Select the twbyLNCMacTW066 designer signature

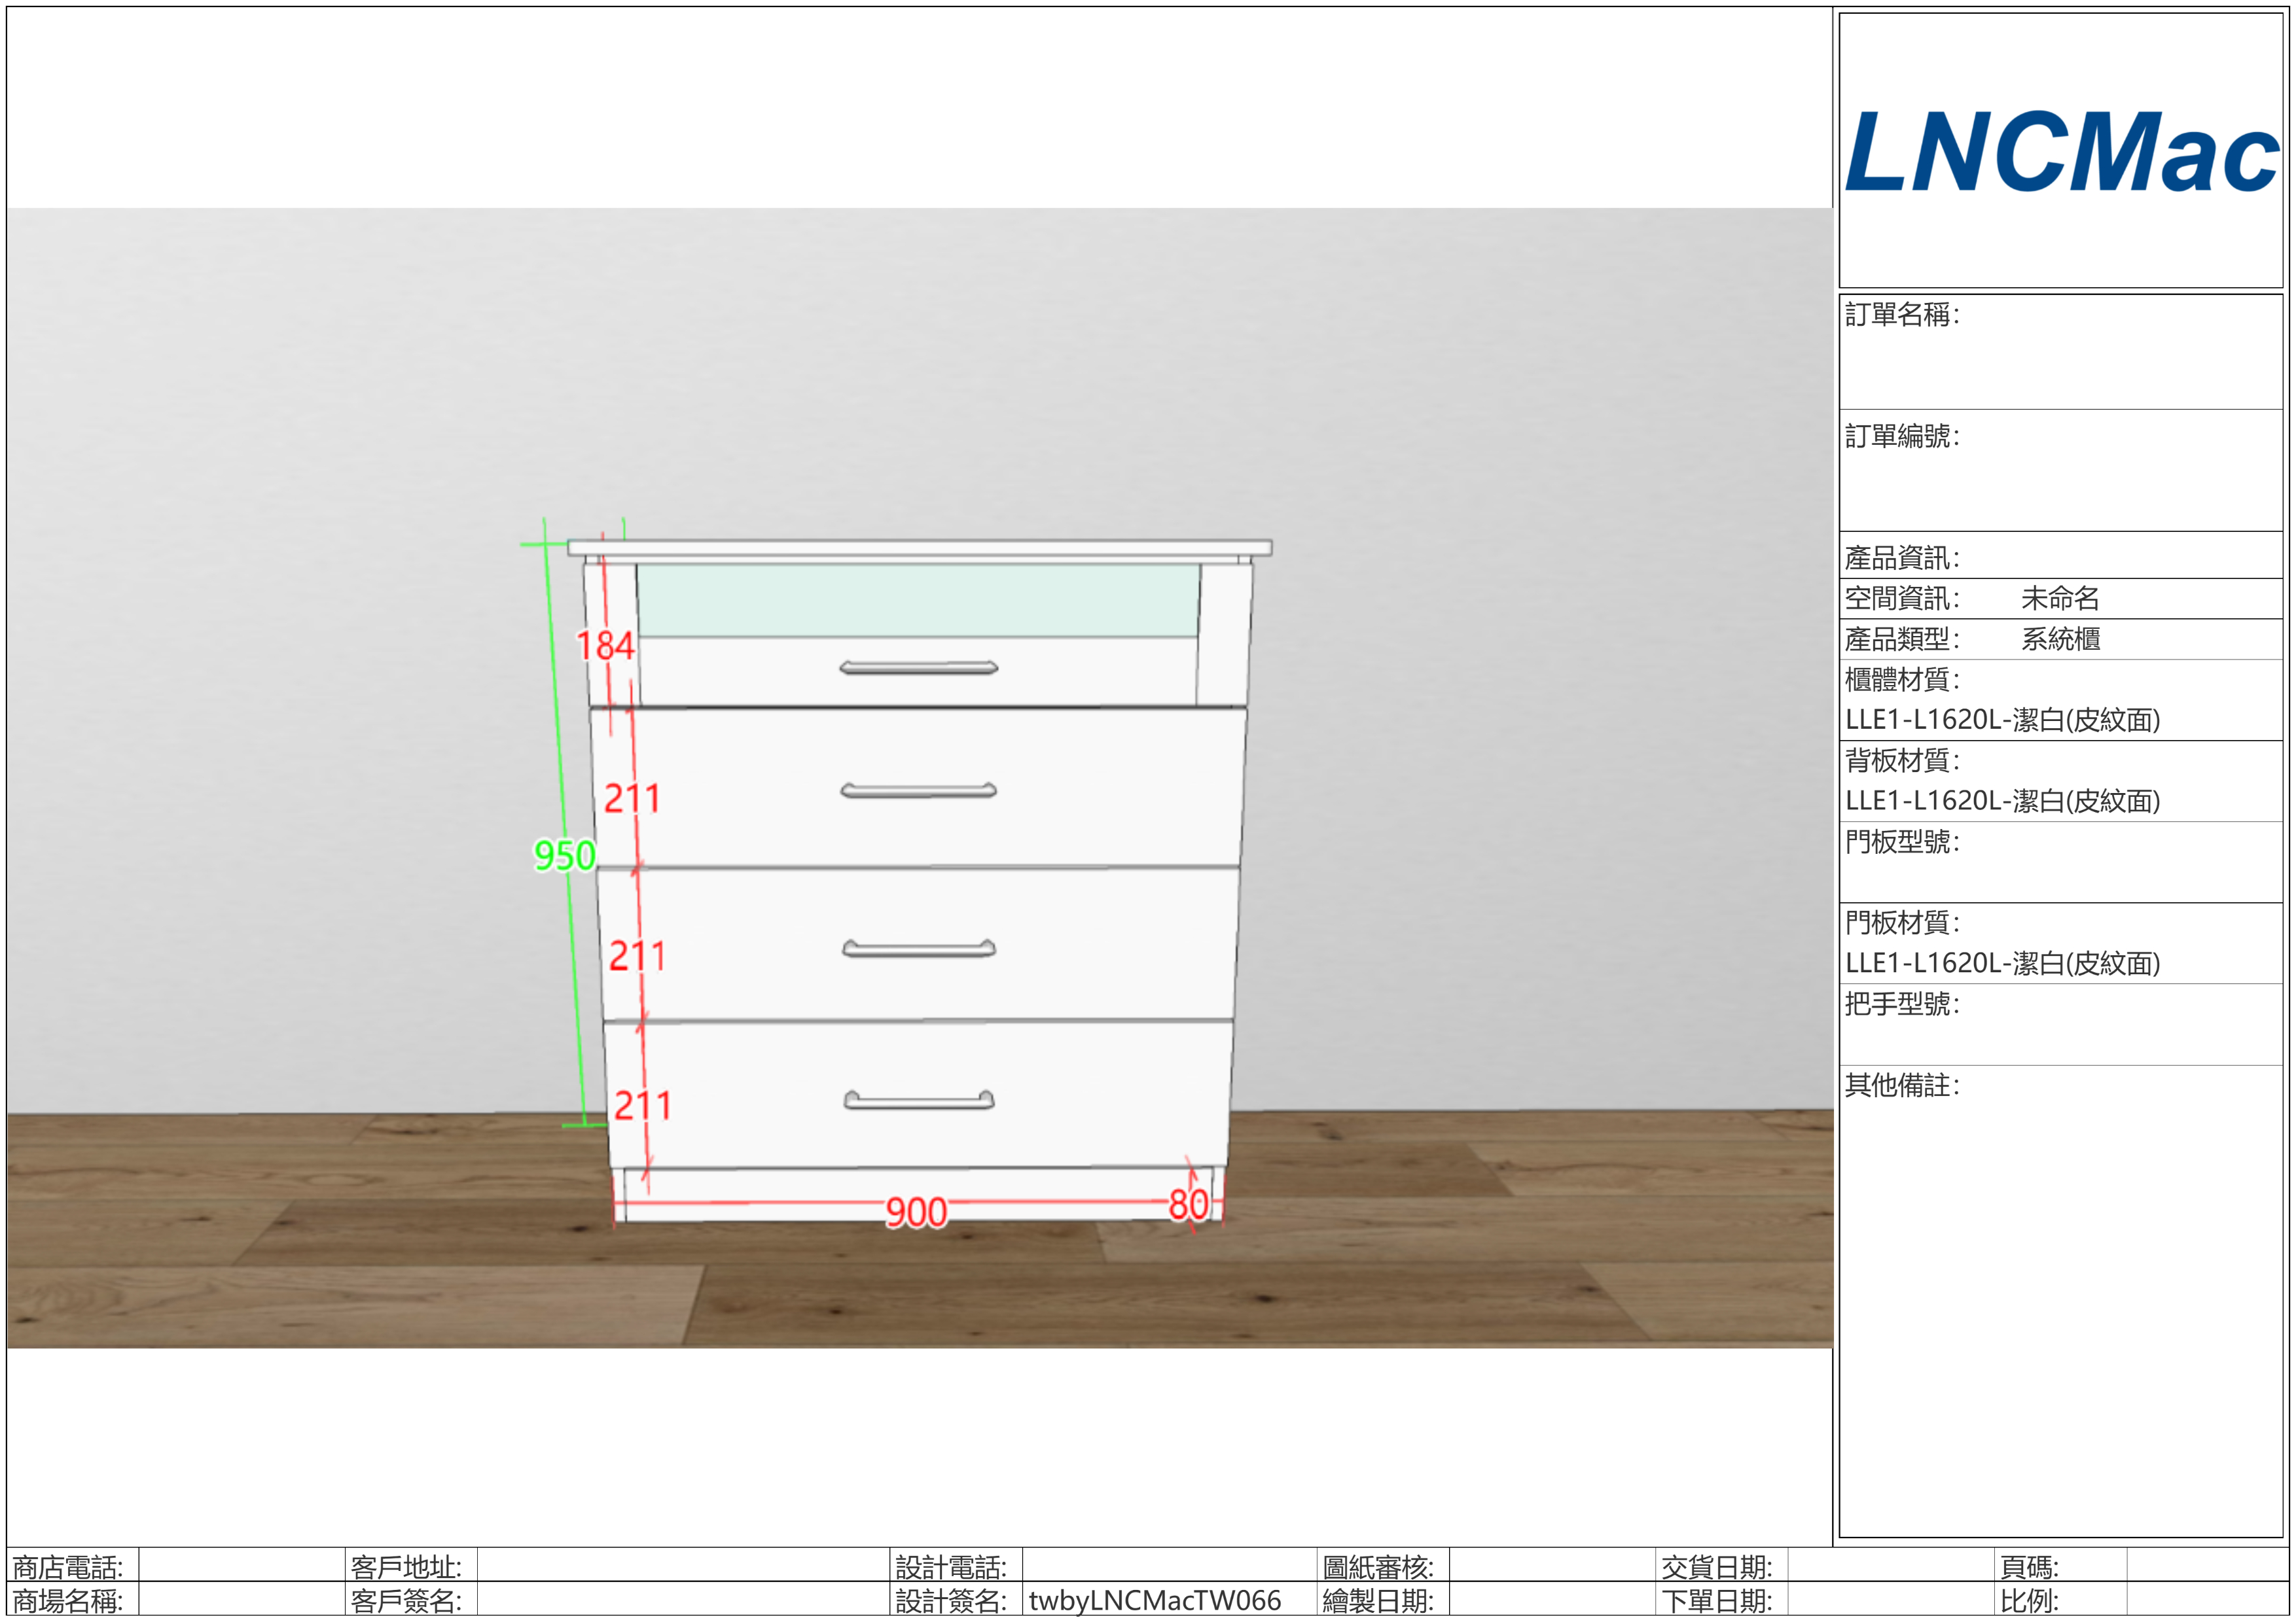click(x=1155, y=1601)
